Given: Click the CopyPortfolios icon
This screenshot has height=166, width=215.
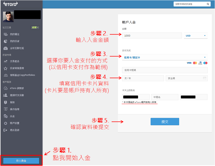Looking at the screenshot, I should coord(6,75).
